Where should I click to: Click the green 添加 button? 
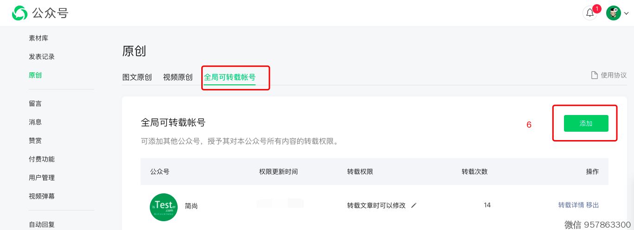[586, 123]
